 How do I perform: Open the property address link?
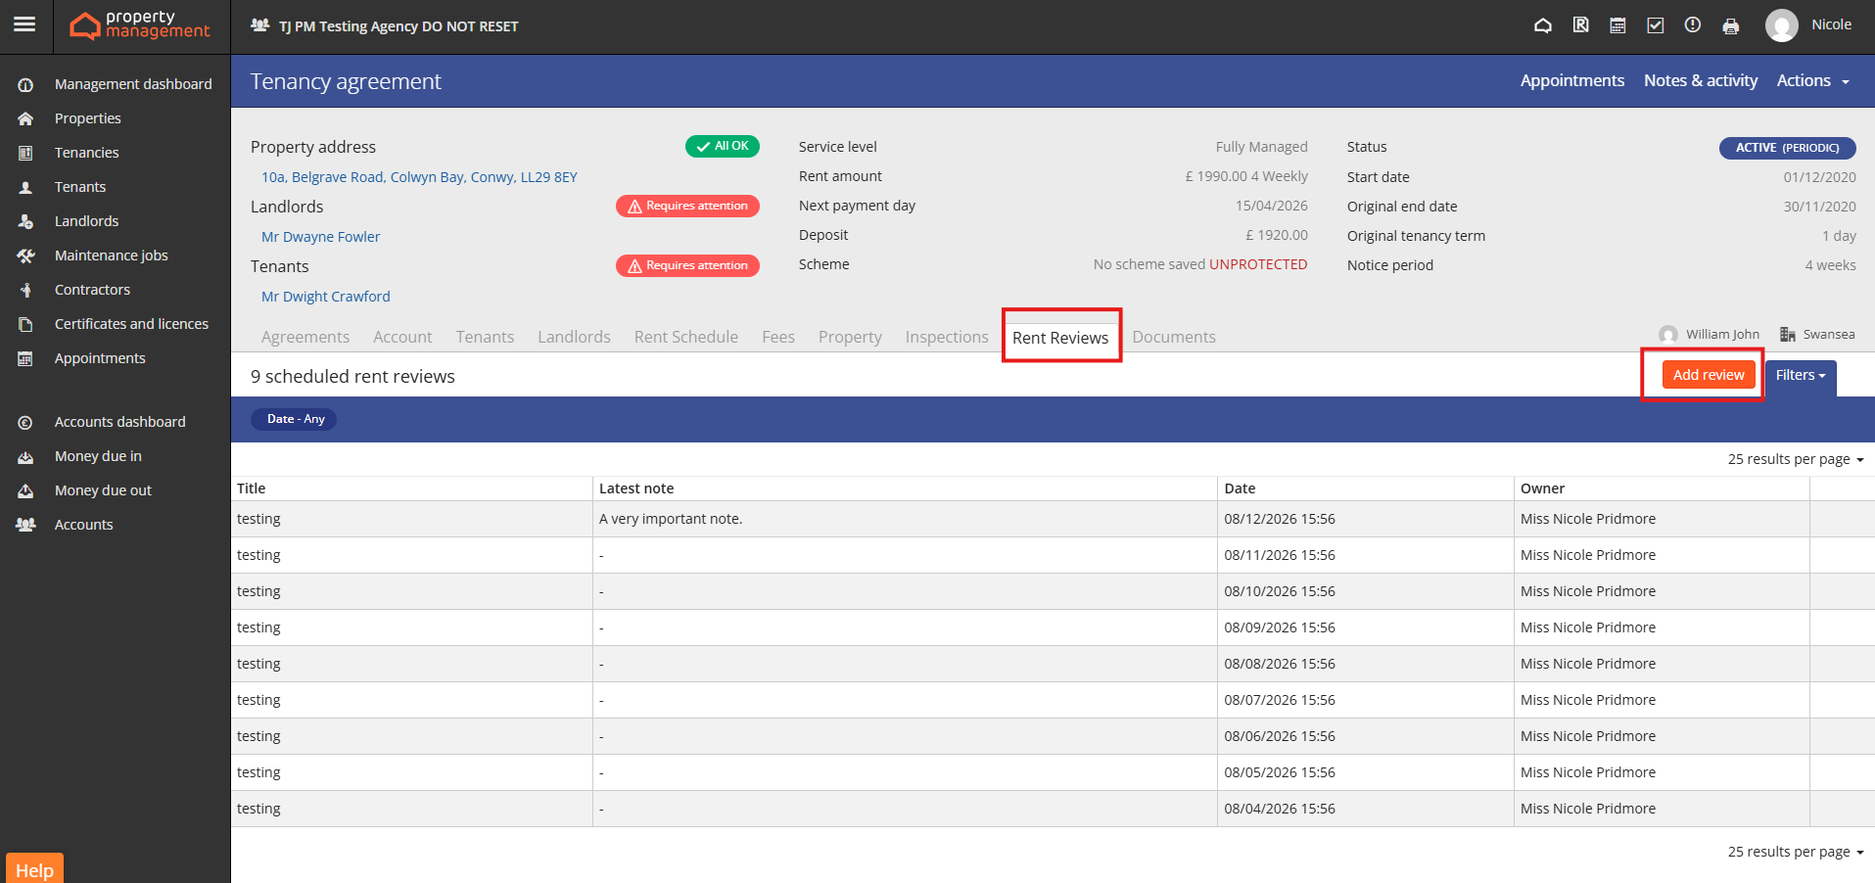419,177
